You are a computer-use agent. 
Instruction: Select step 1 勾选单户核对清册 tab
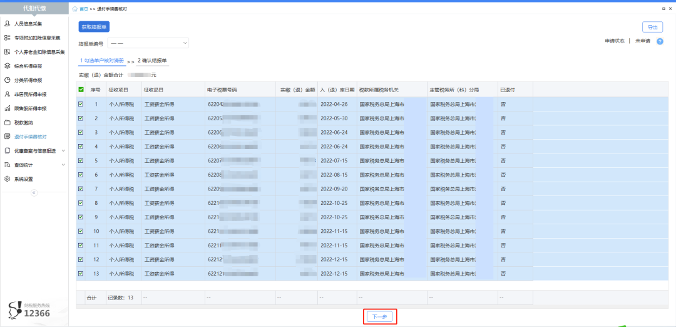click(102, 61)
